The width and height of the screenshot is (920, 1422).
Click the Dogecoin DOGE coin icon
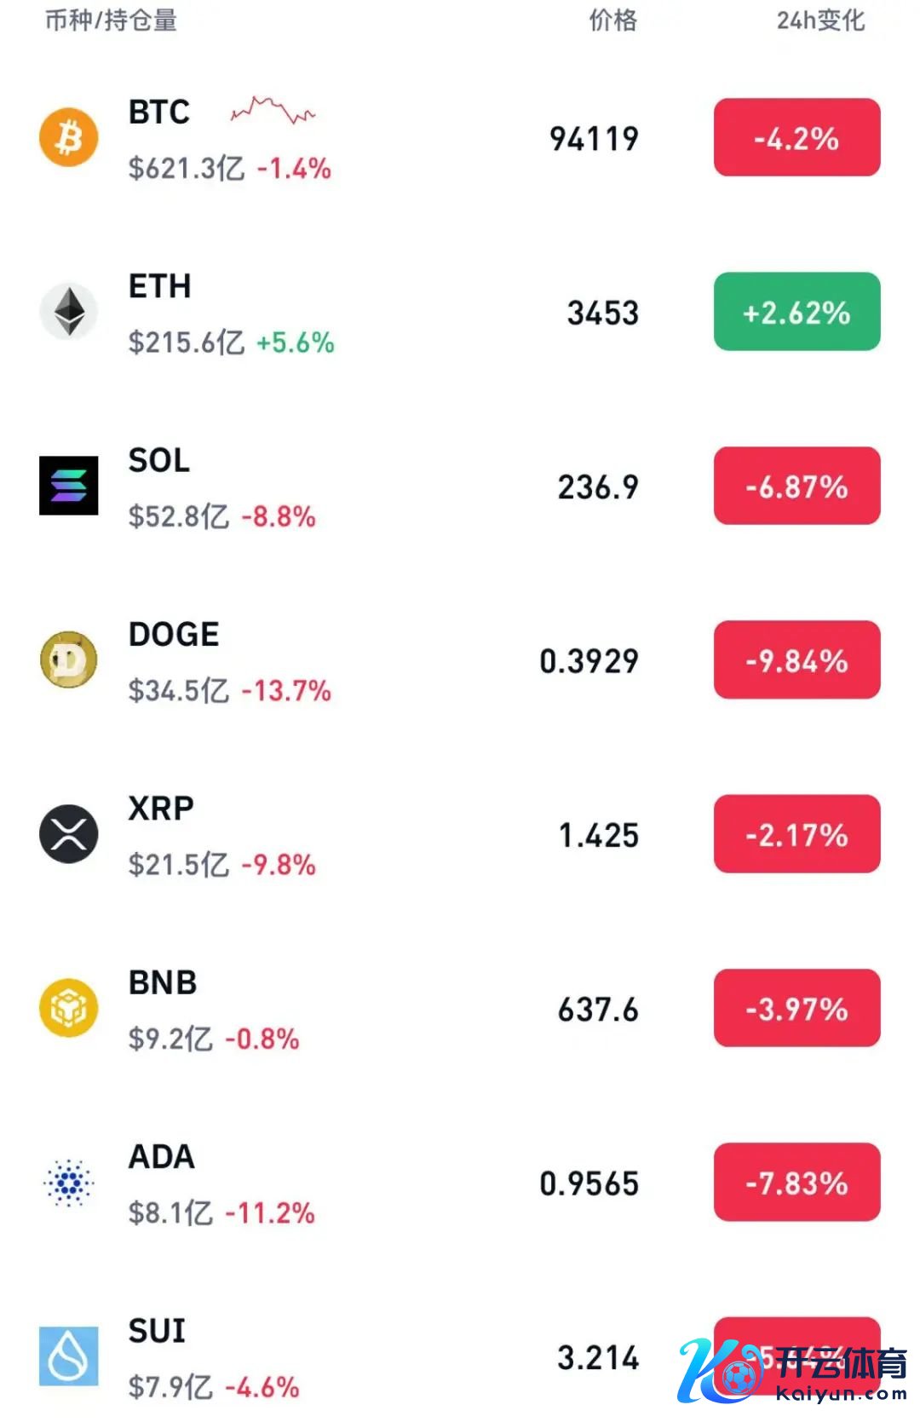[69, 659]
